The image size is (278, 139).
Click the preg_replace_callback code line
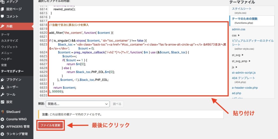click(124, 52)
